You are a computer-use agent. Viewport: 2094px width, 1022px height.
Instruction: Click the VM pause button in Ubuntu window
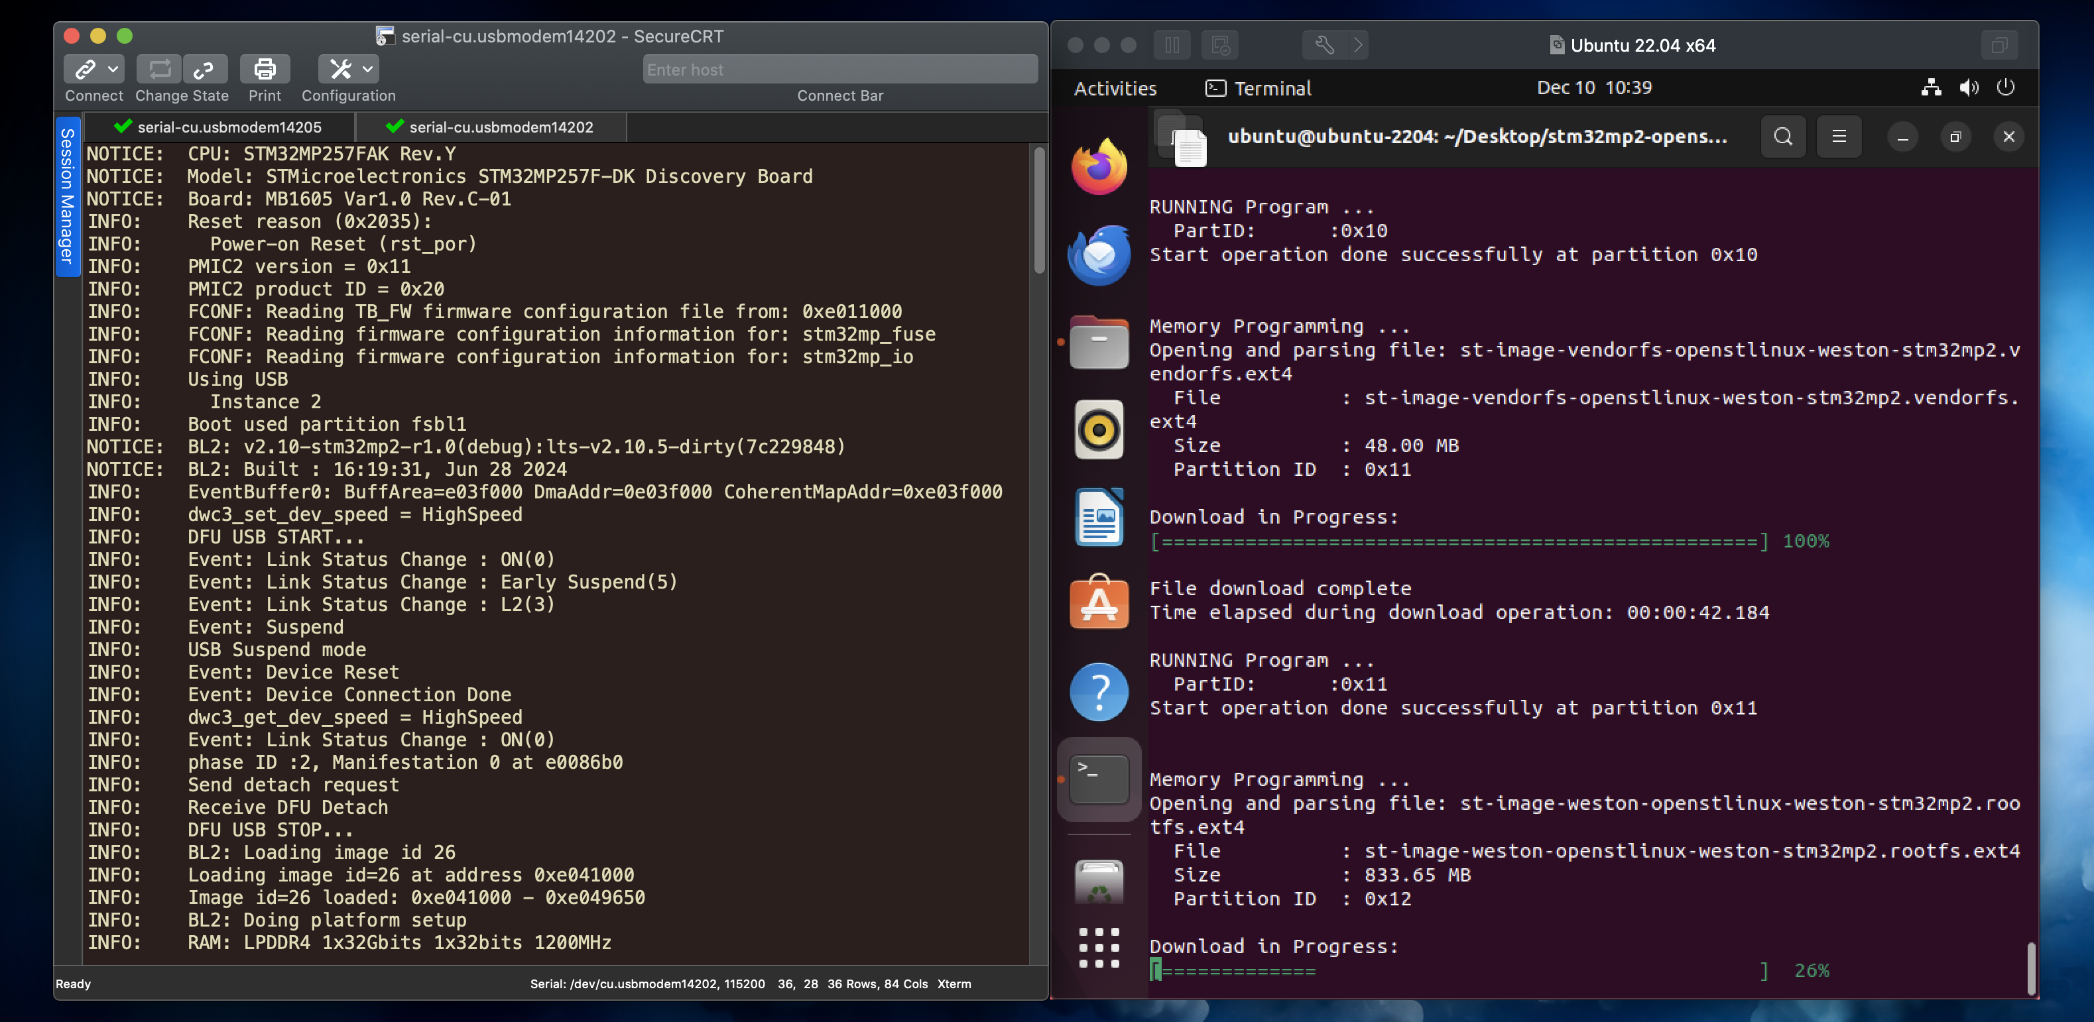pos(1172,44)
